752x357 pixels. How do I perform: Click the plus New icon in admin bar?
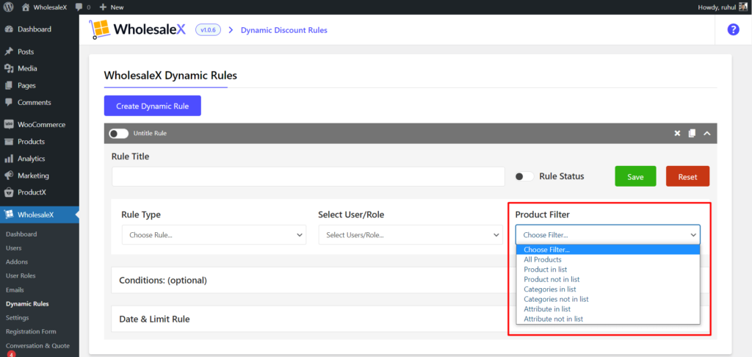tap(103, 7)
